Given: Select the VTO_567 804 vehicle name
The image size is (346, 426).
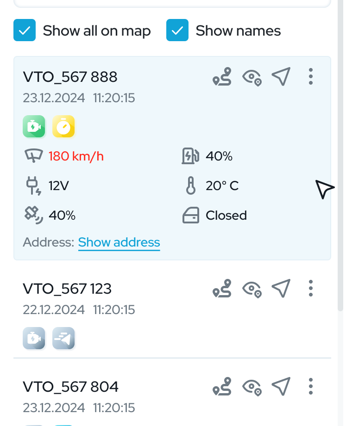Looking at the screenshot, I should [x=70, y=387].
